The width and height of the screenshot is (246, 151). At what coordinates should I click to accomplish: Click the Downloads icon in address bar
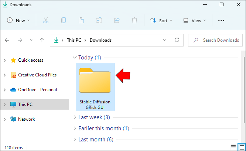pyautogui.click(x=56, y=40)
